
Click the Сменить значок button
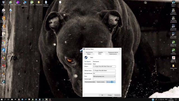101,82
